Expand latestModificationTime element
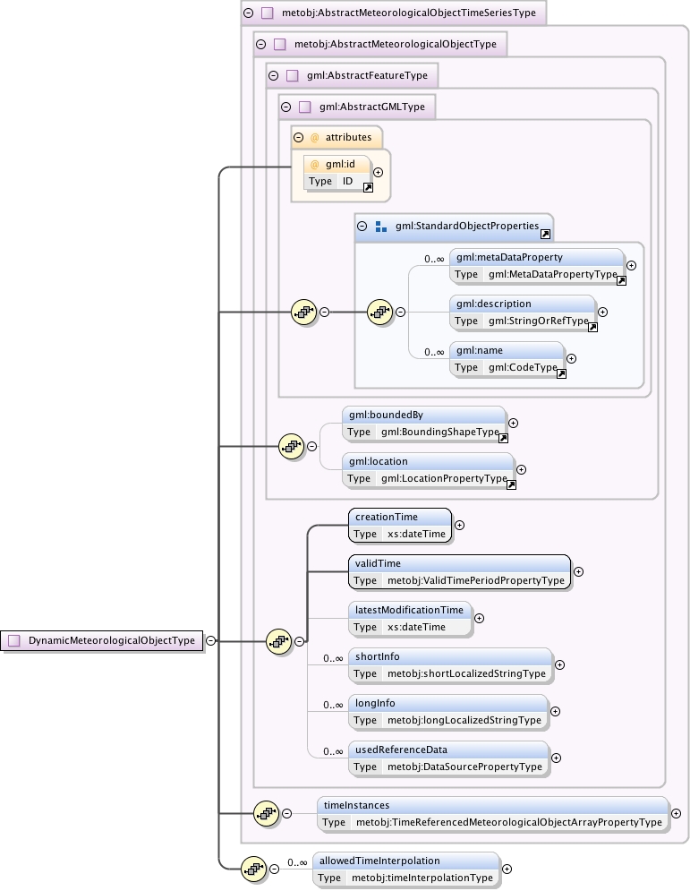 [479, 618]
